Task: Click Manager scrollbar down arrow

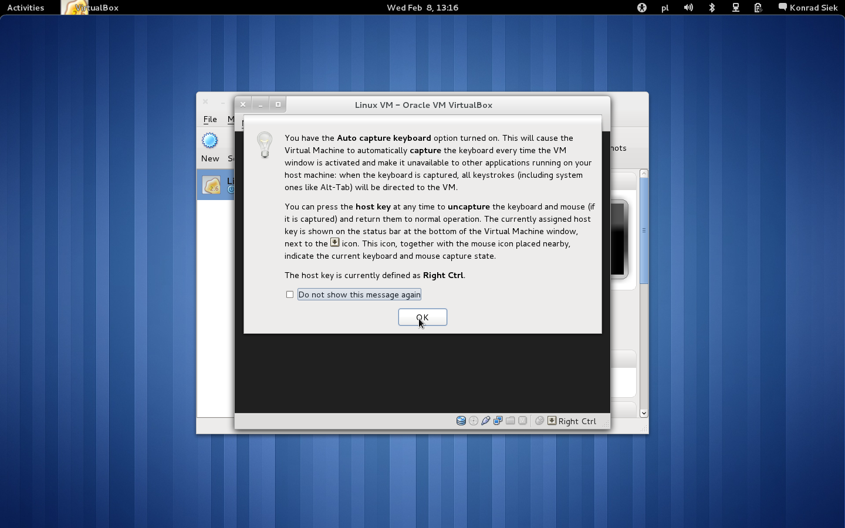Action: click(x=644, y=413)
